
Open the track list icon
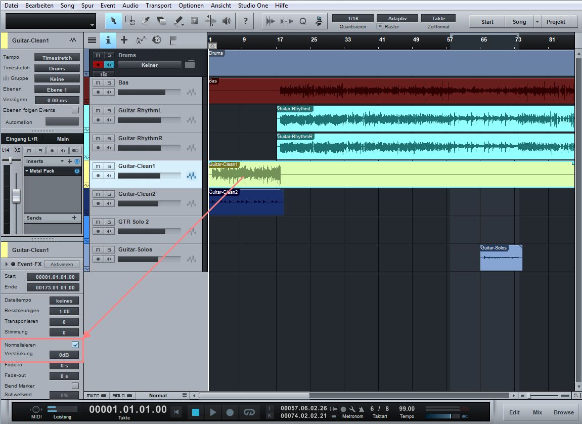92,40
